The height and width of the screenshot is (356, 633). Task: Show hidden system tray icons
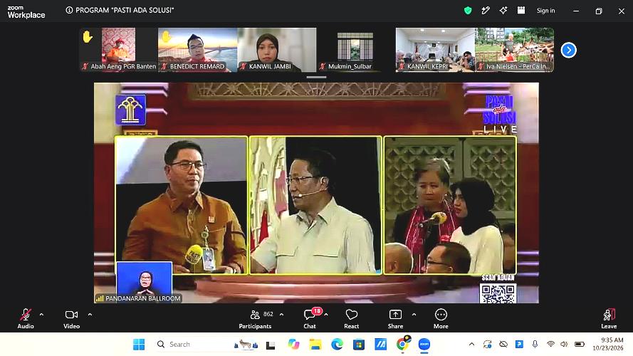pyautogui.click(x=471, y=345)
